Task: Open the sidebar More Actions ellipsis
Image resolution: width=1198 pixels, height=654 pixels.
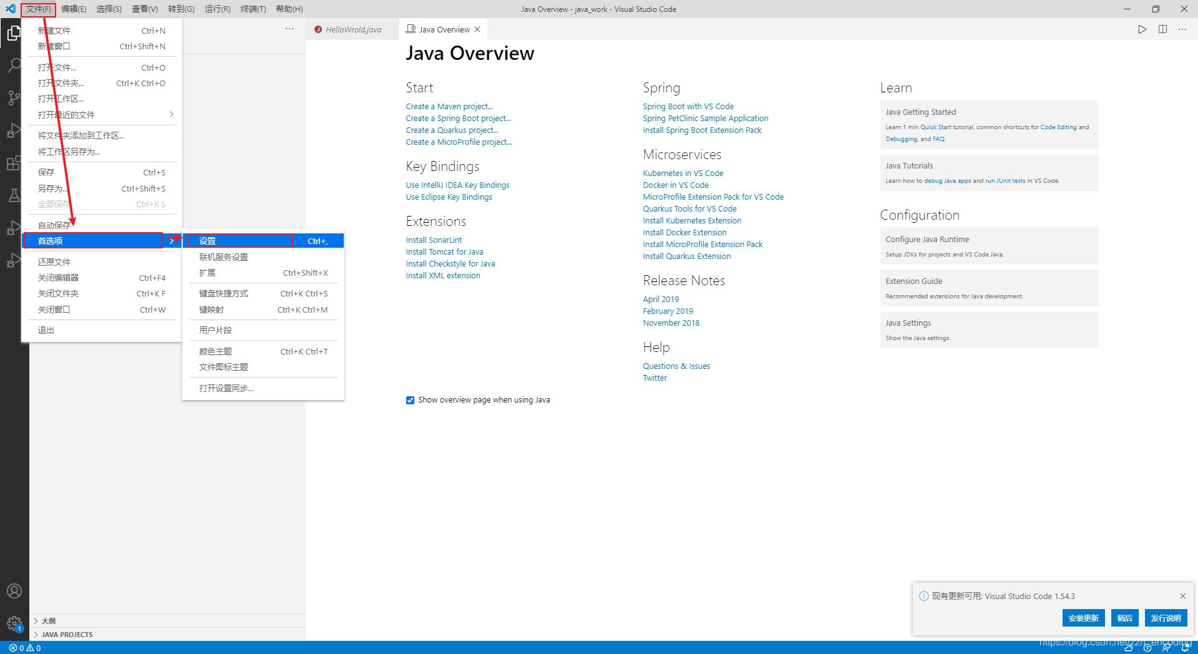Action: [x=290, y=29]
